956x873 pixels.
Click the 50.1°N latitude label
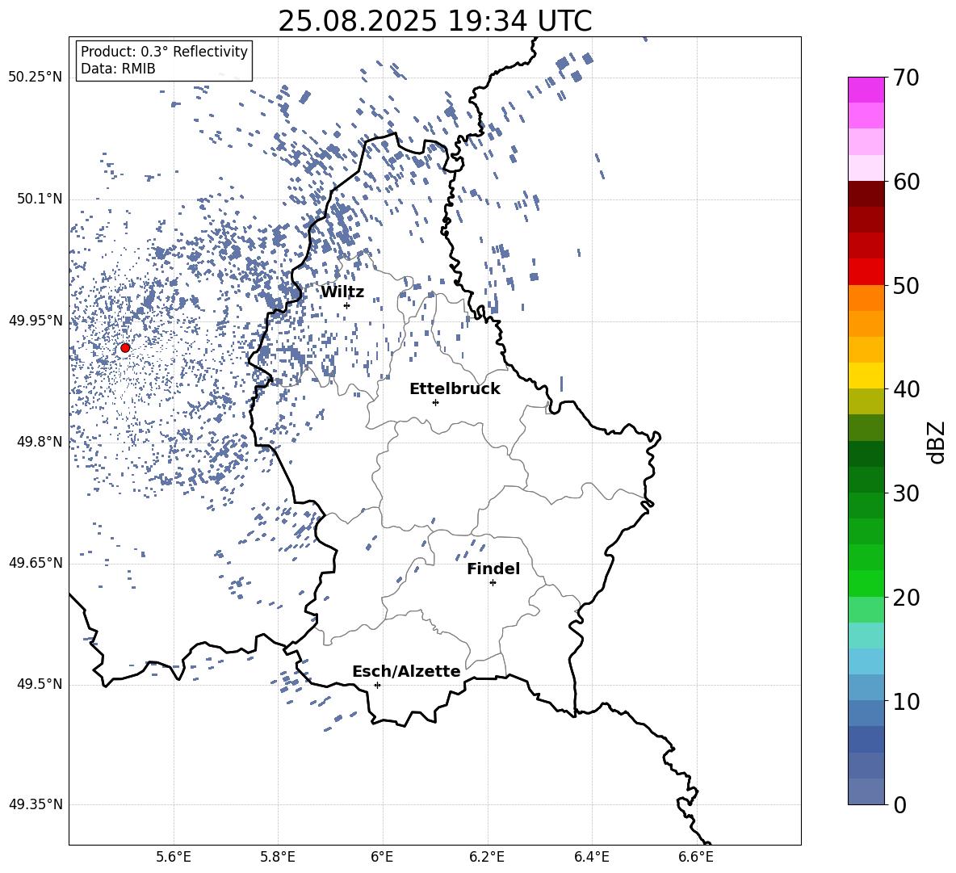click(40, 199)
